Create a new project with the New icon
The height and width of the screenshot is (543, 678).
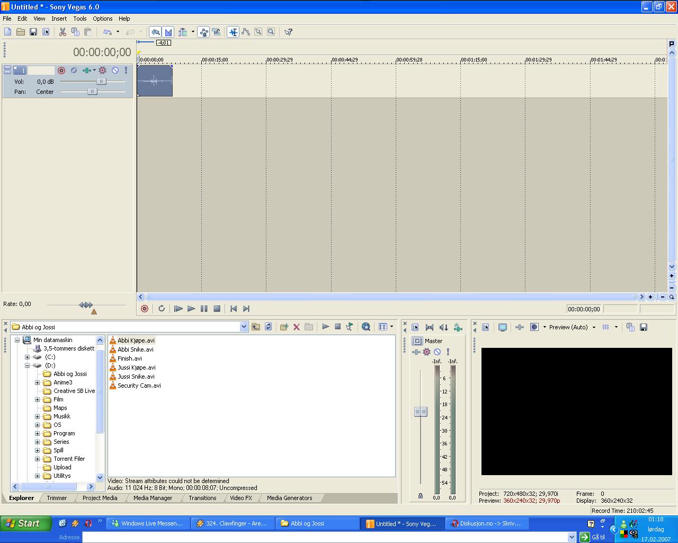8,32
